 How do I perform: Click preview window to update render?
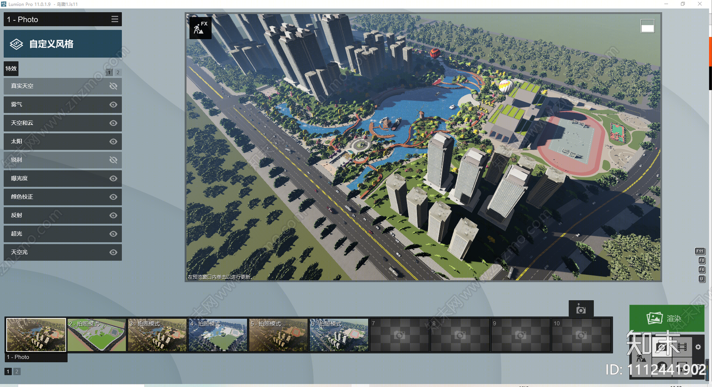tap(423, 147)
